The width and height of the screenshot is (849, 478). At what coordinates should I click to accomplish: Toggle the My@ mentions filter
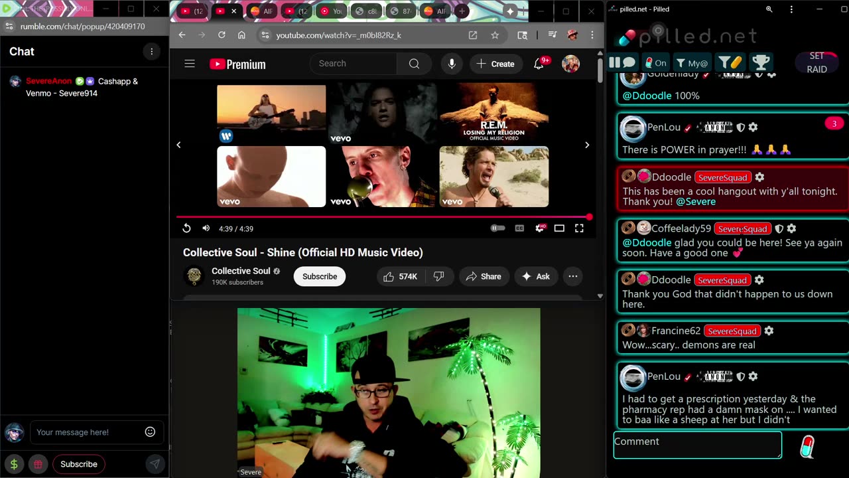pos(692,63)
